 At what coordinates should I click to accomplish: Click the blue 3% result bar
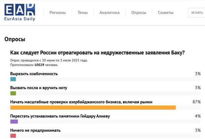pos(13,79)
